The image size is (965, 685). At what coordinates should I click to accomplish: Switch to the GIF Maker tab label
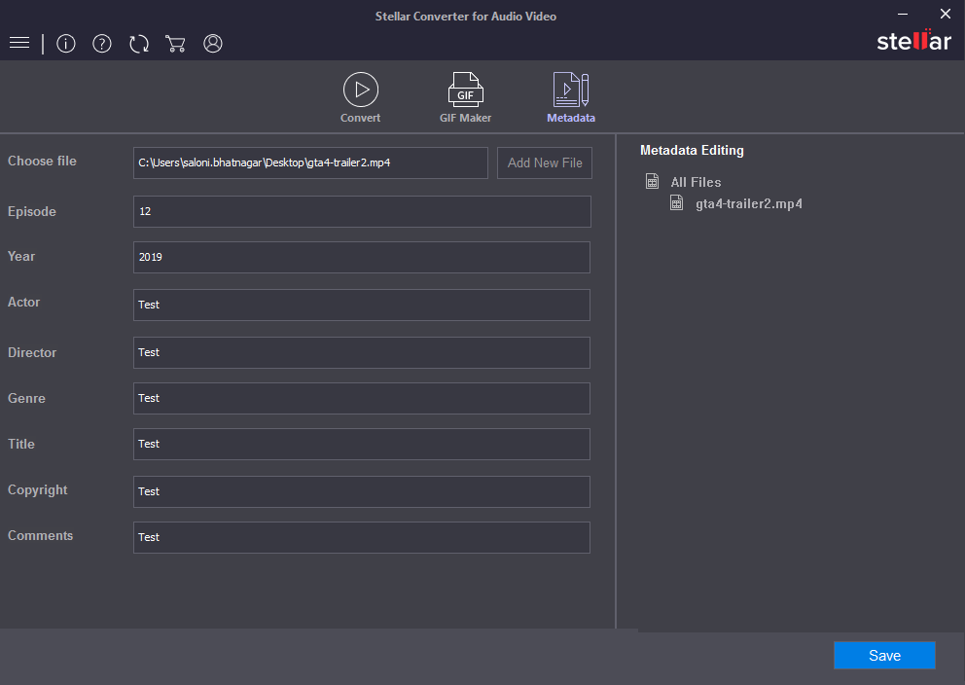[465, 118]
